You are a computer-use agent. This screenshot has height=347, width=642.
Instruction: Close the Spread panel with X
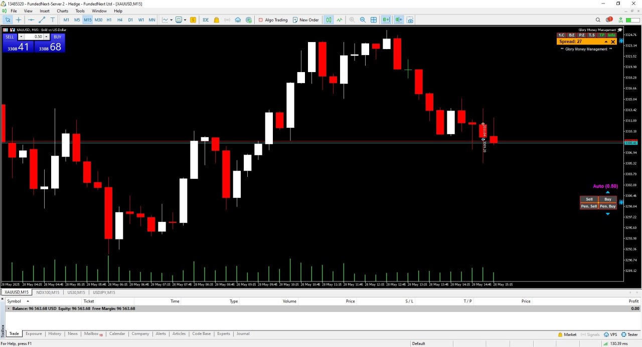click(x=613, y=42)
